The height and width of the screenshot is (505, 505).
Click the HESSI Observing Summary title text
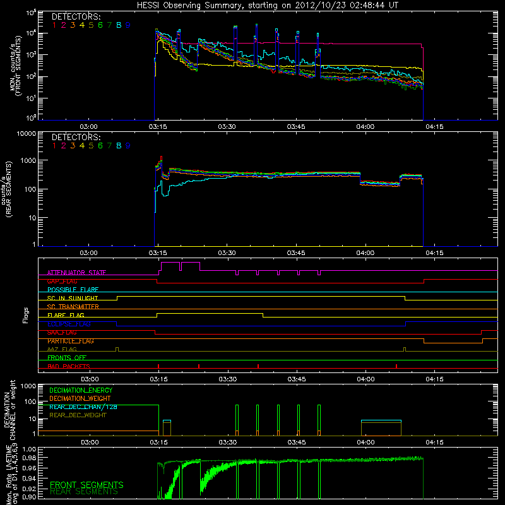(x=268, y=5)
